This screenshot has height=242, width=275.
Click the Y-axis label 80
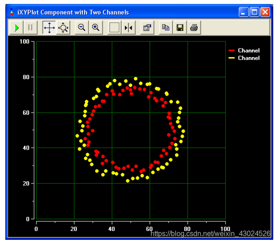26,77
